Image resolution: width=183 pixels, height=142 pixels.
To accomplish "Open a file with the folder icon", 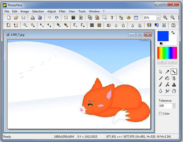I will [16, 18].
